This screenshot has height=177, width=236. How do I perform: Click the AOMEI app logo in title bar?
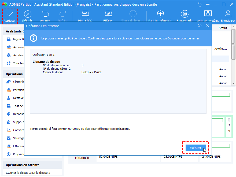tap(5, 4)
